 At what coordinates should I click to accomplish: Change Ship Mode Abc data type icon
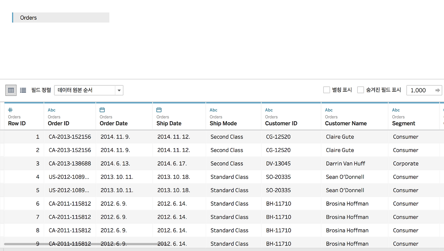click(214, 110)
